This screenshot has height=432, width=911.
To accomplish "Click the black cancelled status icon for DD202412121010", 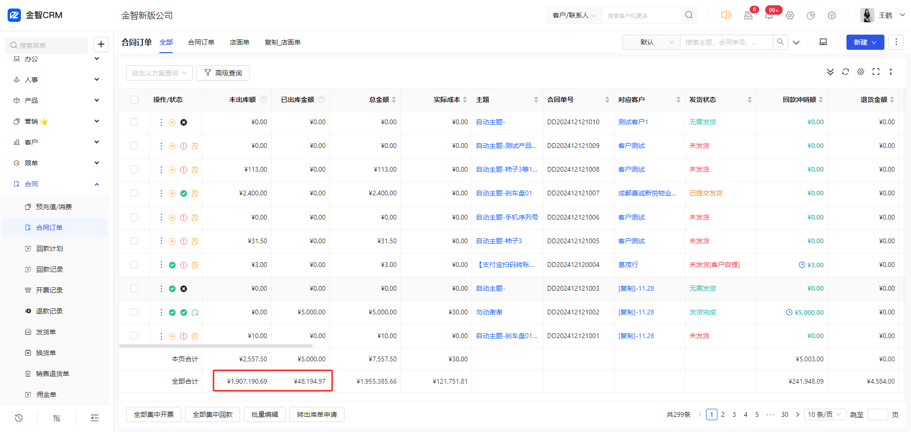I will pyautogui.click(x=184, y=122).
